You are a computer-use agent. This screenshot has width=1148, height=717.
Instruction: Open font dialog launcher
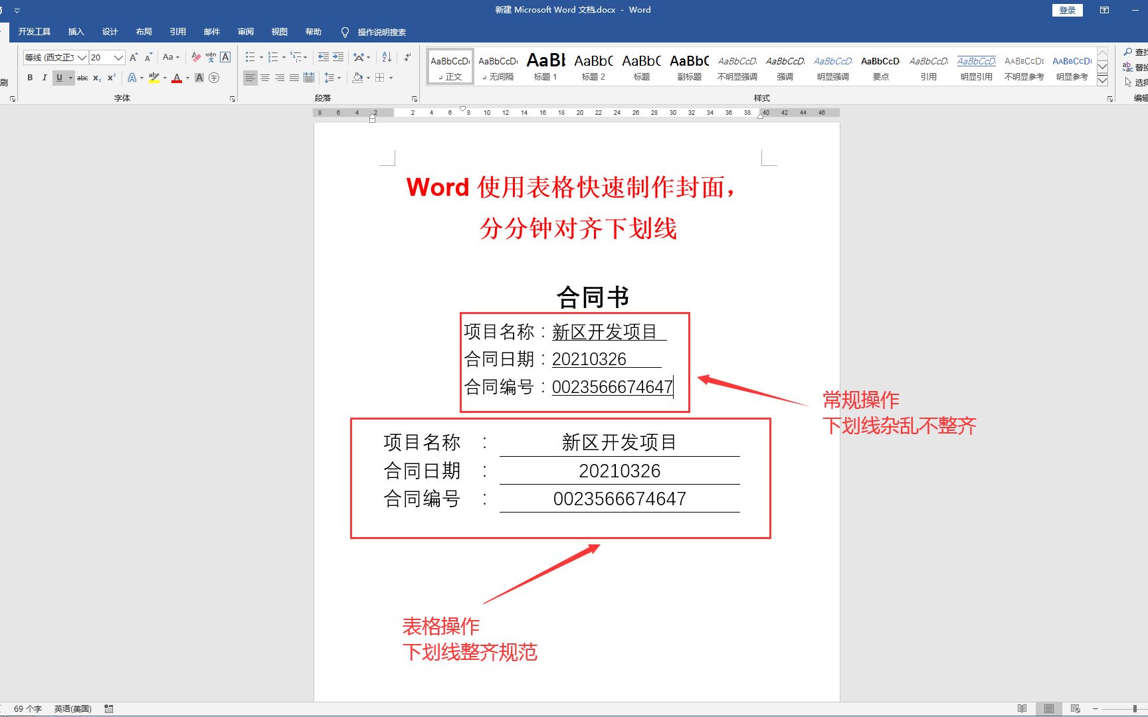click(x=233, y=98)
